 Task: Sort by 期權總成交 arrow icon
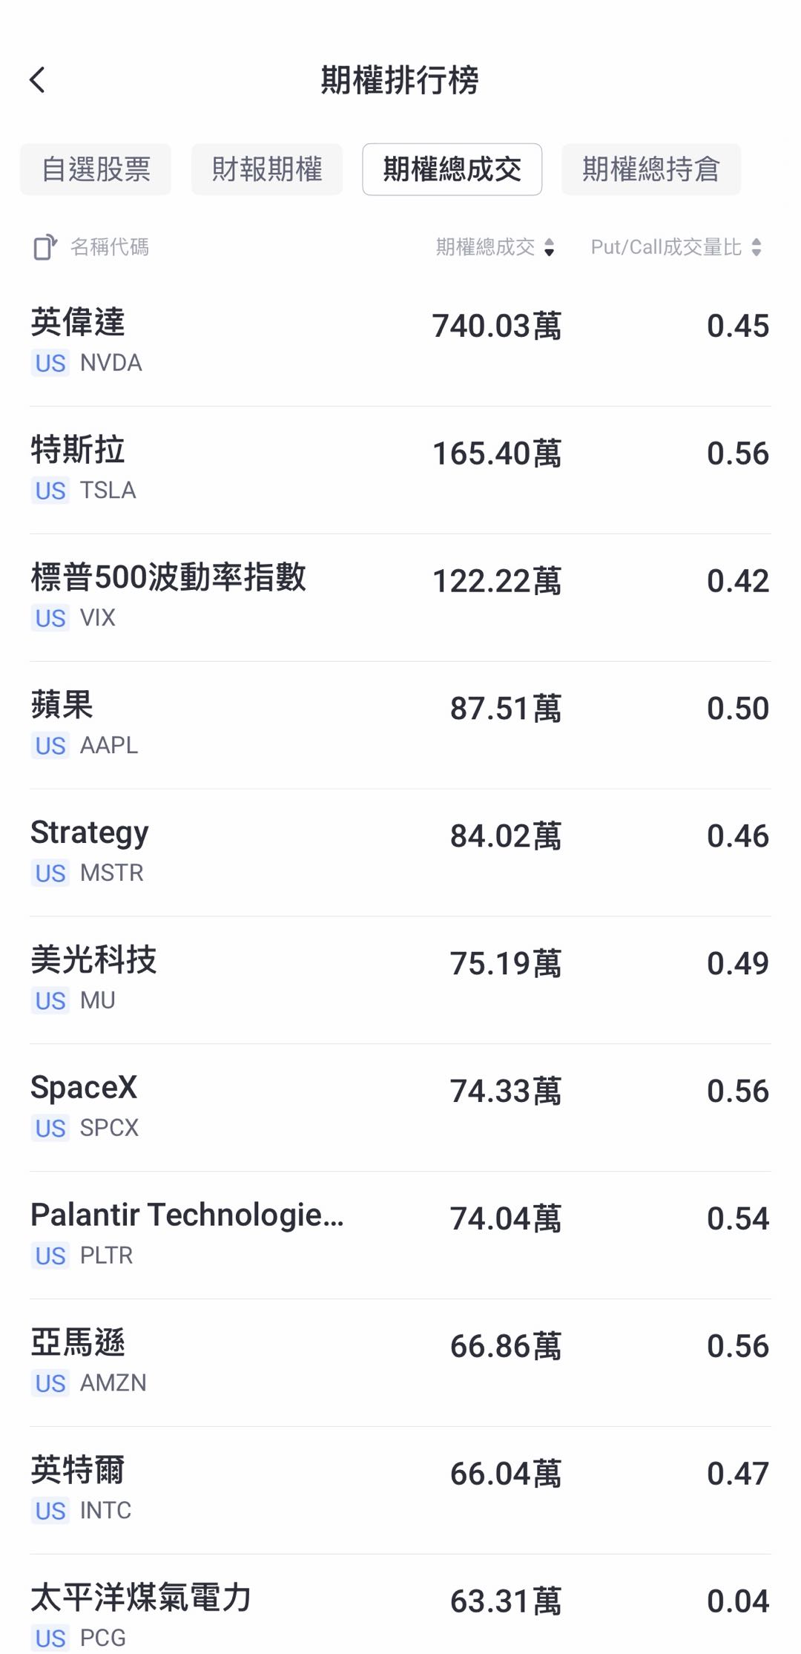click(x=549, y=247)
